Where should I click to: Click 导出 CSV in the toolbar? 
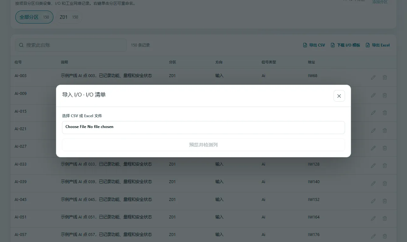pyautogui.click(x=314, y=45)
